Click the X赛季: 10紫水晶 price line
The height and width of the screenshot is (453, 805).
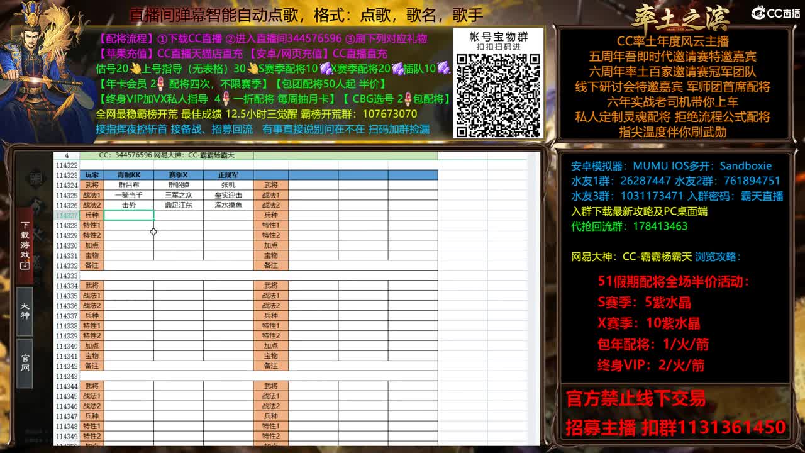click(x=648, y=323)
